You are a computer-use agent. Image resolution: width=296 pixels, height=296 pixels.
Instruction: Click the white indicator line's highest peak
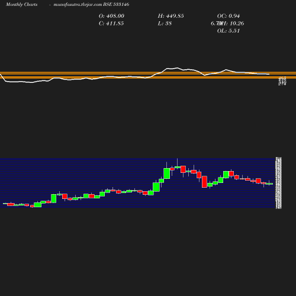click(x=177, y=68)
